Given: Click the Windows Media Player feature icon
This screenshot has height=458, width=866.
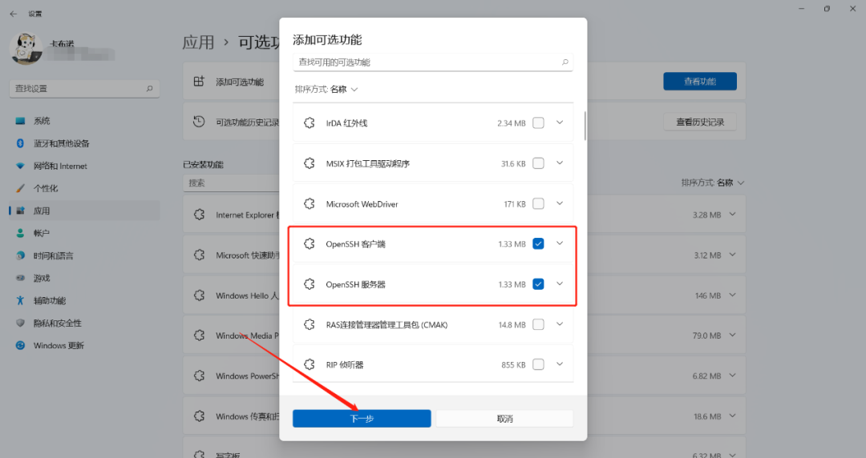Looking at the screenshot, I should pyautogui.click(x=200, y=335).
